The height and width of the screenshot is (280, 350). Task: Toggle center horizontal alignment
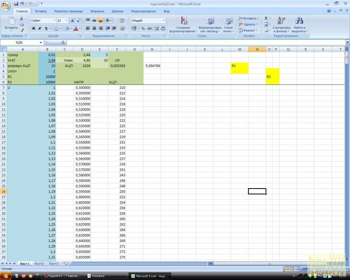94,28
